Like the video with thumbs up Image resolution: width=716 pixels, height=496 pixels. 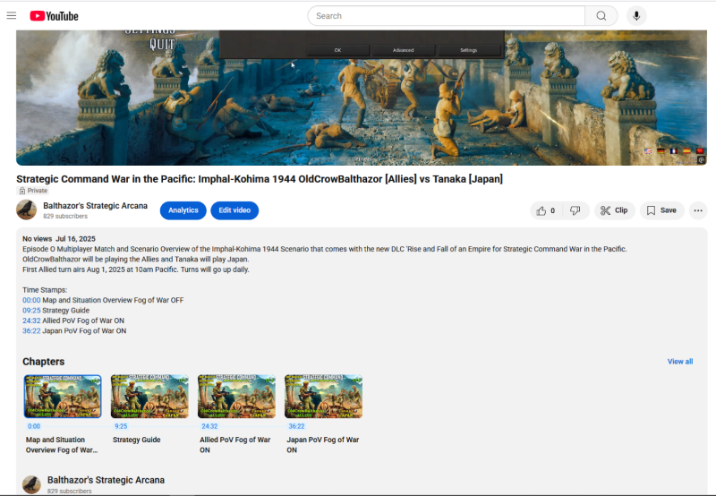click(546, 210)
